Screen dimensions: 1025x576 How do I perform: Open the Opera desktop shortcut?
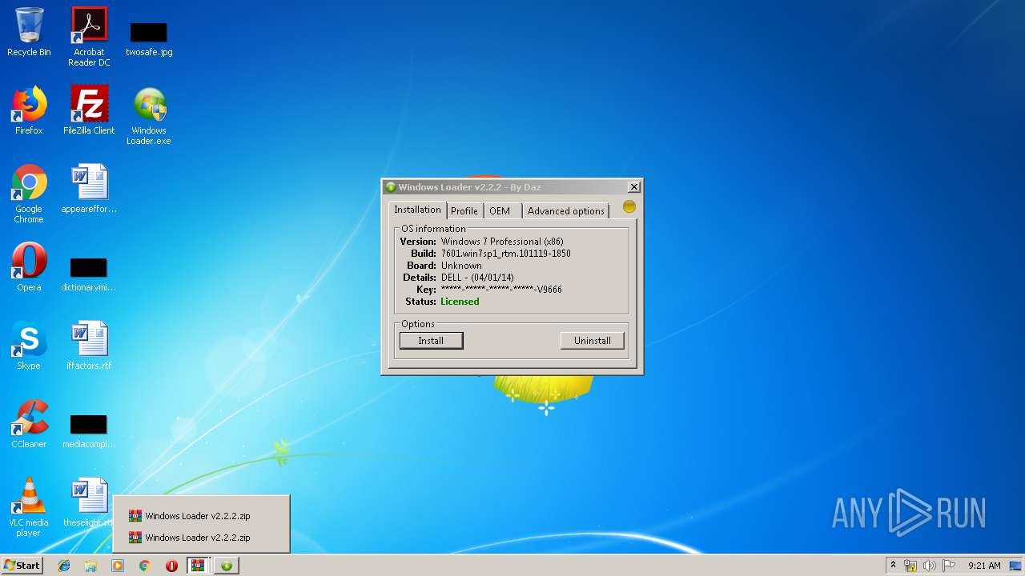click(29, 267)
